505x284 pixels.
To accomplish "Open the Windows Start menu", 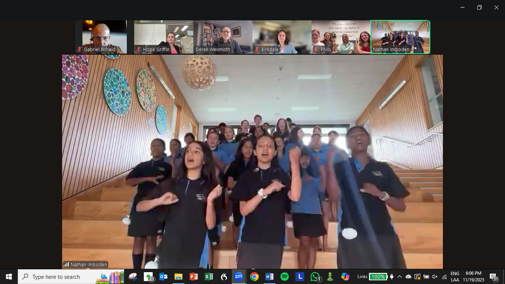I will pyautogui.click(x=9, y=277).
